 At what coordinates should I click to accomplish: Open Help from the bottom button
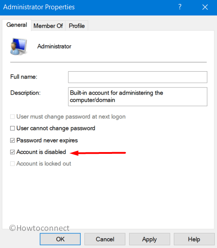tap(194, 239)
